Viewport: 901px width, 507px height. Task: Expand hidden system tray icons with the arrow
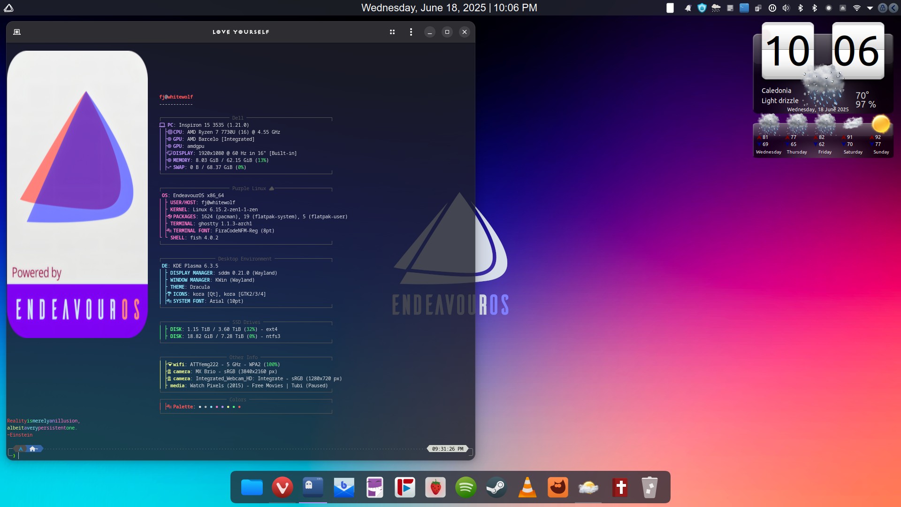(870, 8)
